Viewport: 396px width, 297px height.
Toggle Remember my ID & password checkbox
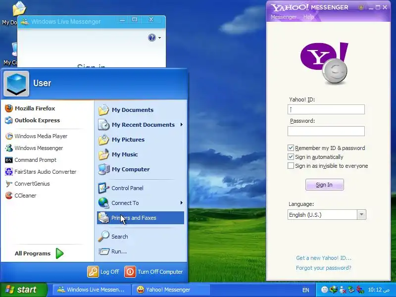tap(291, 148)
